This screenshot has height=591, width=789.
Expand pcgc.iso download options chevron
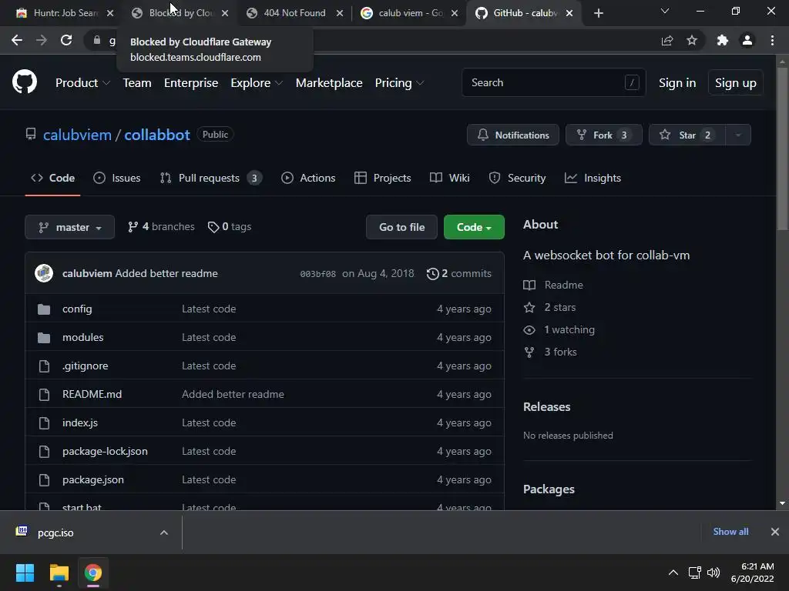coord(164,533)
